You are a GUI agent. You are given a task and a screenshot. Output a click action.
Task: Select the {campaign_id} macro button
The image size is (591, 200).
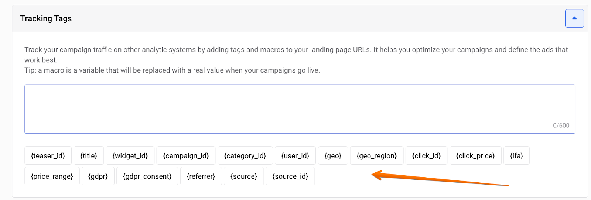[x=186, y=156]
